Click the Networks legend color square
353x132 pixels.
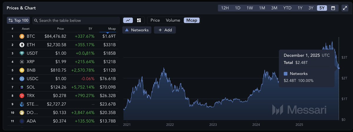click(x=286, y=74)
